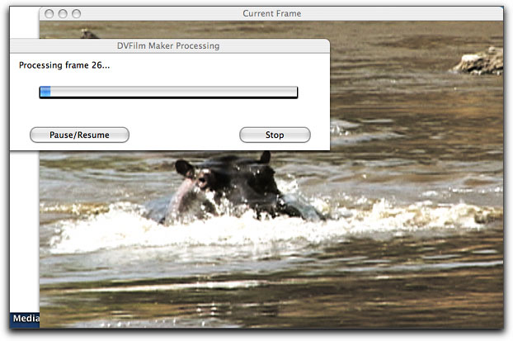Click the Current Frame window title bar

click(271, 13)
